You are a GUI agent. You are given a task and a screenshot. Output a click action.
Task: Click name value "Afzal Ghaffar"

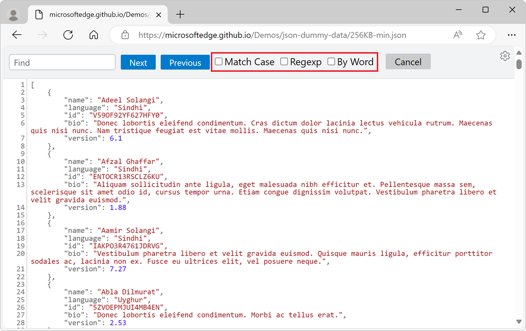coord(128,162)
